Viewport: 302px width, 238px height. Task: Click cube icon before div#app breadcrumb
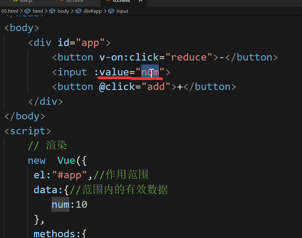[x=78, y=11]
